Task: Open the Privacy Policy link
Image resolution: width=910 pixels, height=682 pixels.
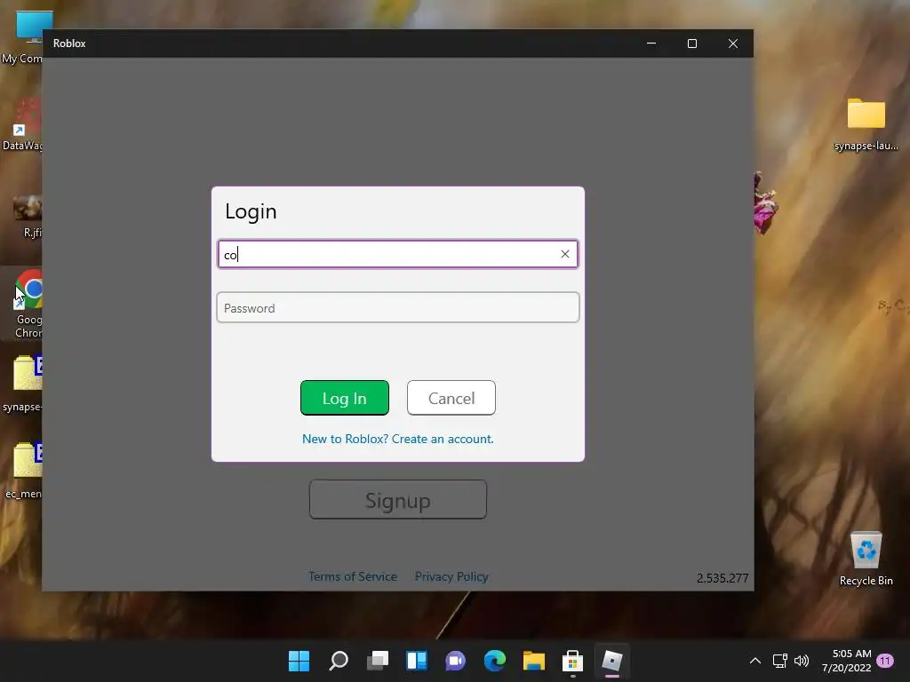Action: (x=451, y=576)
